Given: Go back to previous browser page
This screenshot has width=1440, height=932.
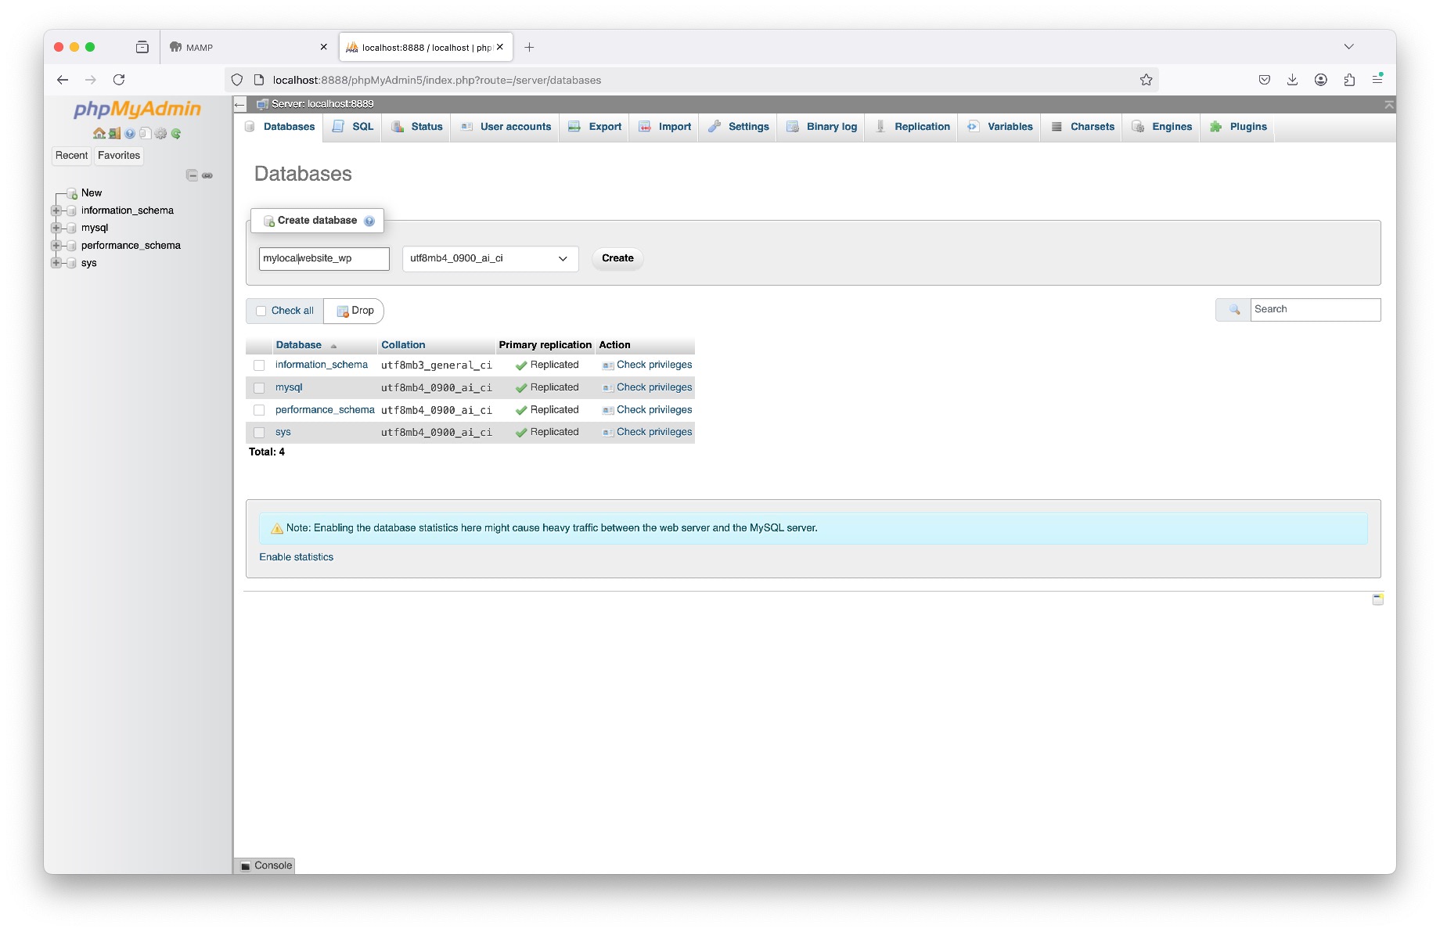Looking at the screenshot, I should coord(63,80).
